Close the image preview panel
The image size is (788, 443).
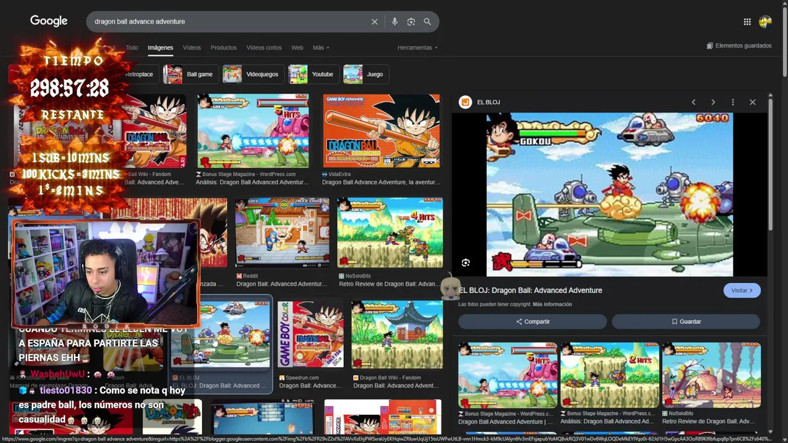coord(752,102)
